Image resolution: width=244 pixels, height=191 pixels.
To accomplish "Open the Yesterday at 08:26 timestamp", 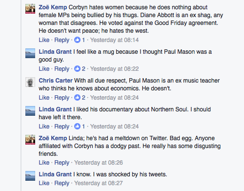I will [x=99, y=163].
